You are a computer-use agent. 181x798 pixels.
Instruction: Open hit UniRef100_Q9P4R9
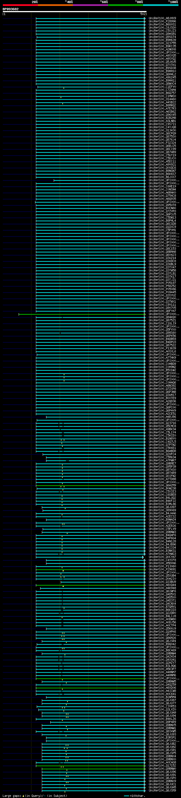point(162,722)
